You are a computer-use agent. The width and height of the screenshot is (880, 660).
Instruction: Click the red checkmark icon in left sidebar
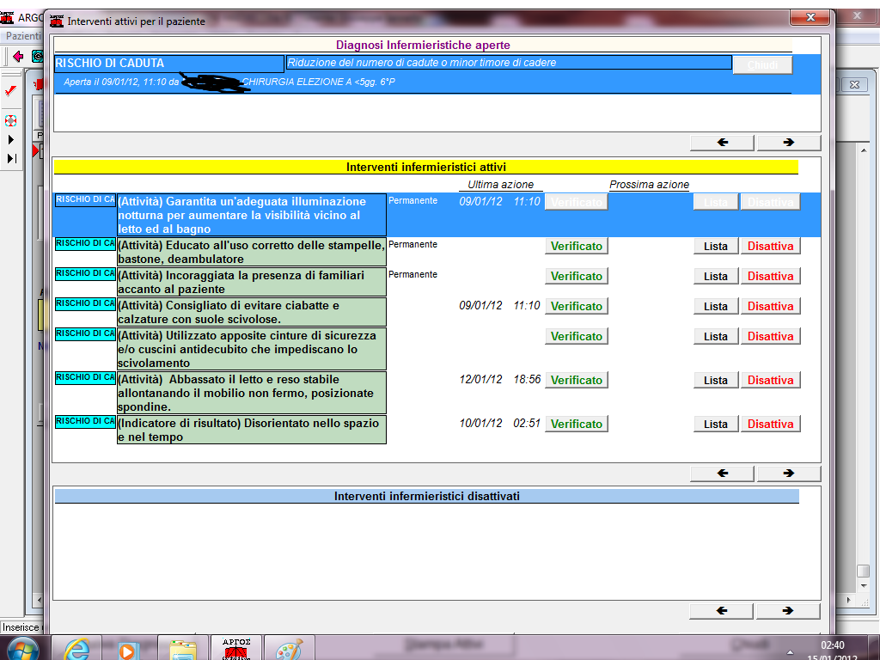coord(10,91)
